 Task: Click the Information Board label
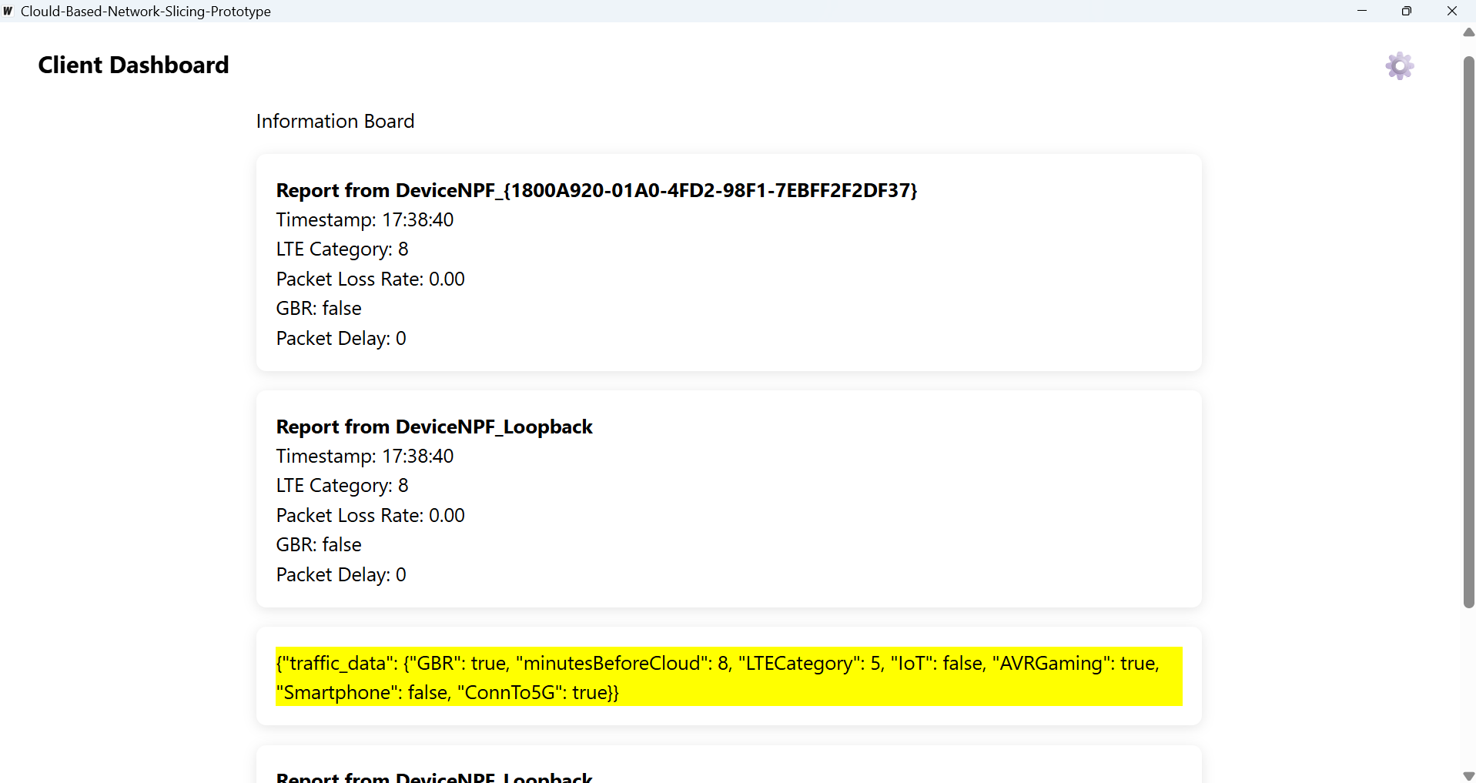[x=335, y=122]
